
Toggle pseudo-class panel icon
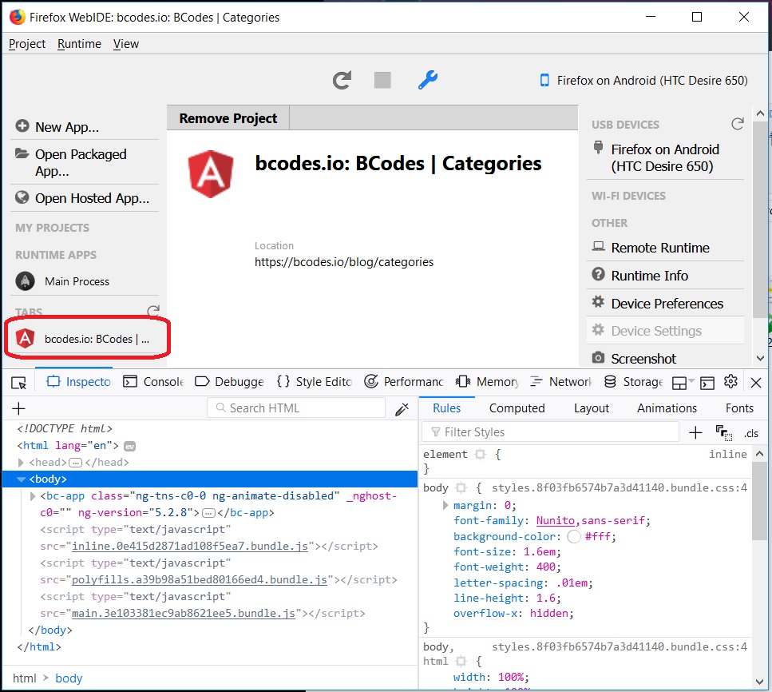point(723,433)
